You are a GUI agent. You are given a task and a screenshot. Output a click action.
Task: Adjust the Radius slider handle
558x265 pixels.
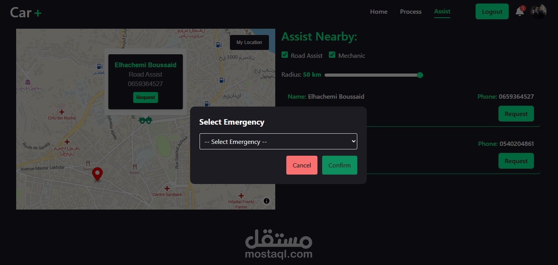pos(420,75)
